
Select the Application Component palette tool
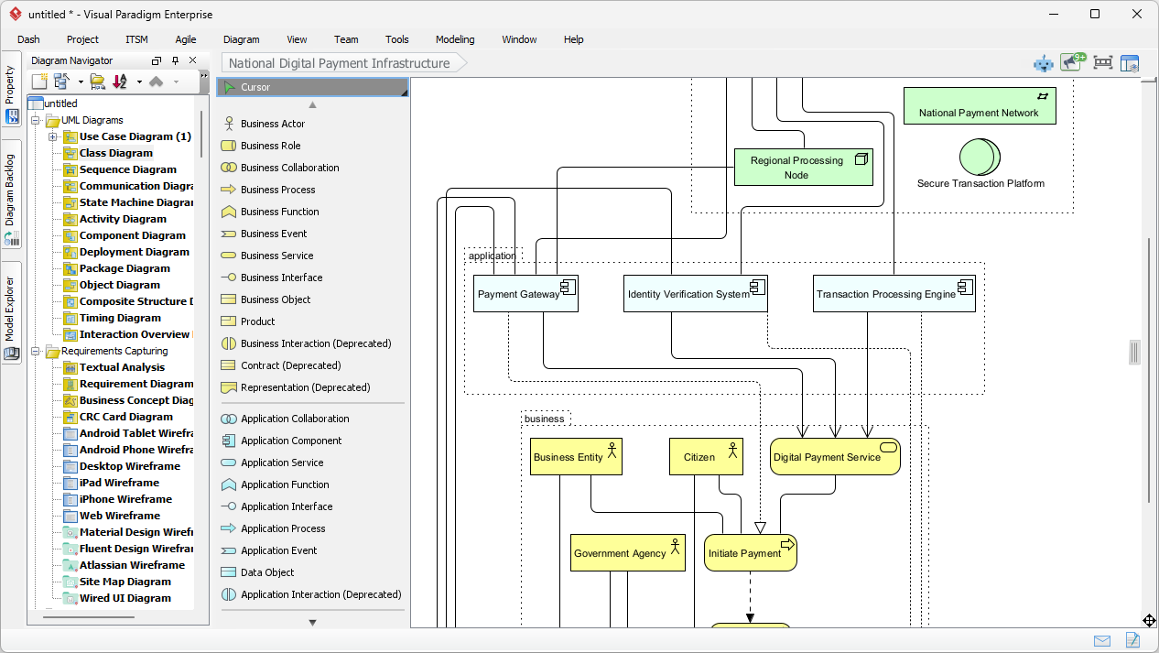point(290,441)
